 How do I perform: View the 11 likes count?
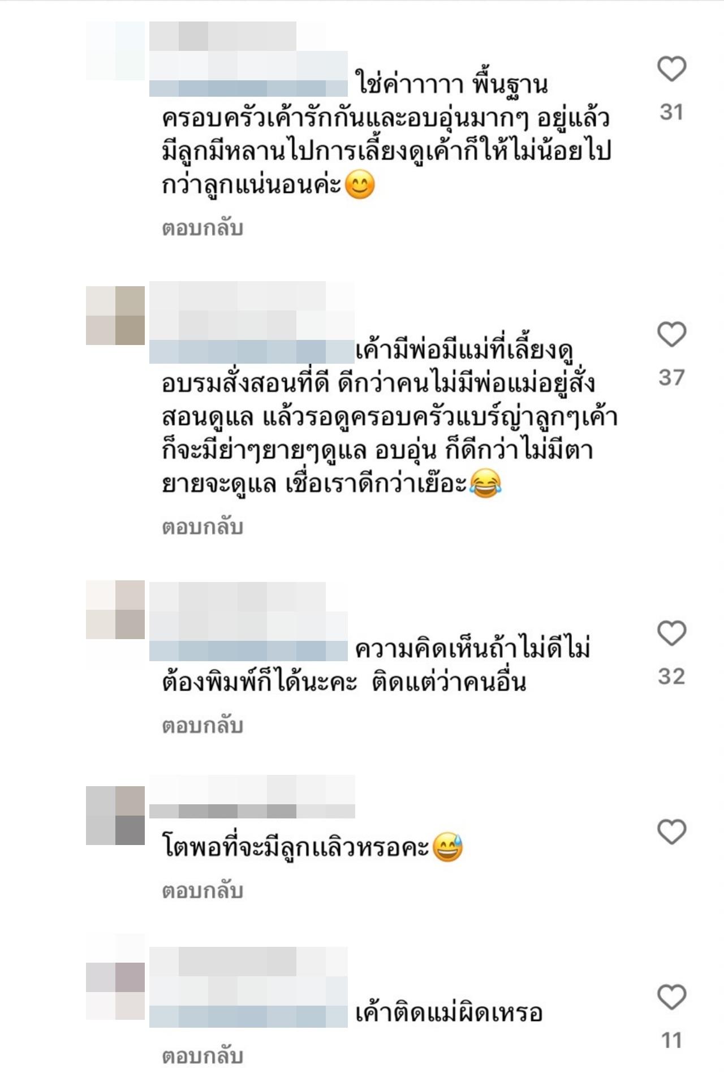click(x=671, y=1040)
